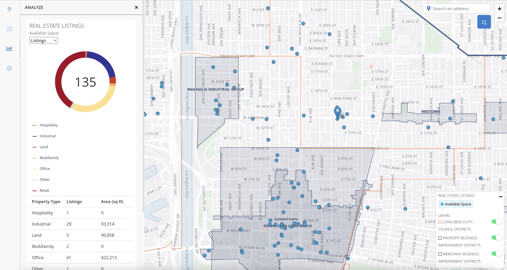Viewport: 507px width, 270px height.
Task: Click the Property Business layer color box
Action: point(440,238)
